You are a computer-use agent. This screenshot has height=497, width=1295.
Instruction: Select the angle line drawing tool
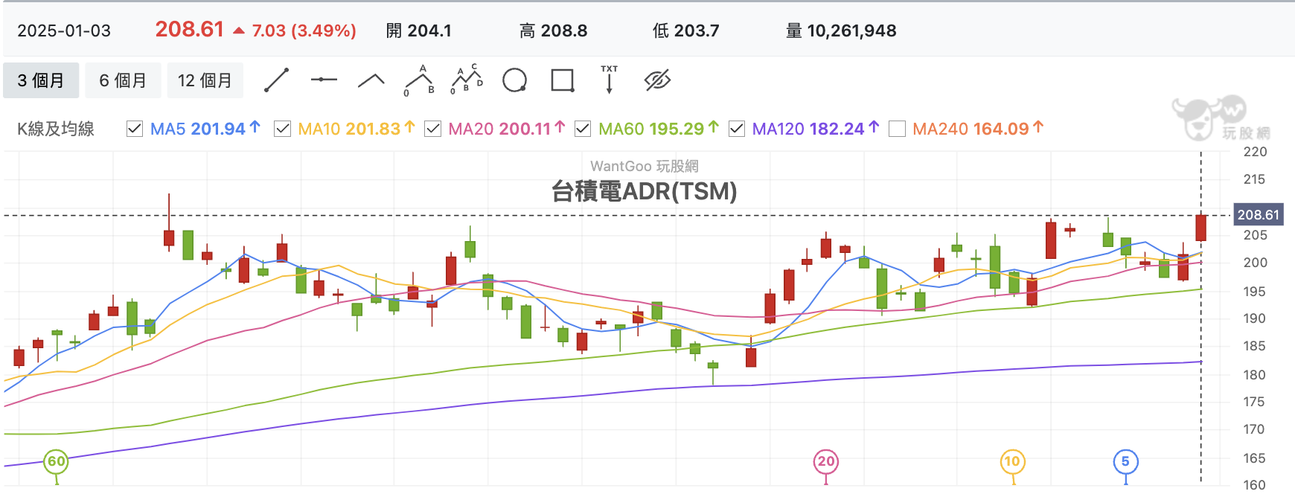[371, 80]
